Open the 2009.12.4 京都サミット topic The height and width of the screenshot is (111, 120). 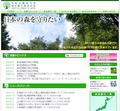tap(48, 75)
